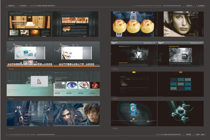Select the teal map image below the Extravaganza banner
The image size is (210, 140).
pos(14,33)
